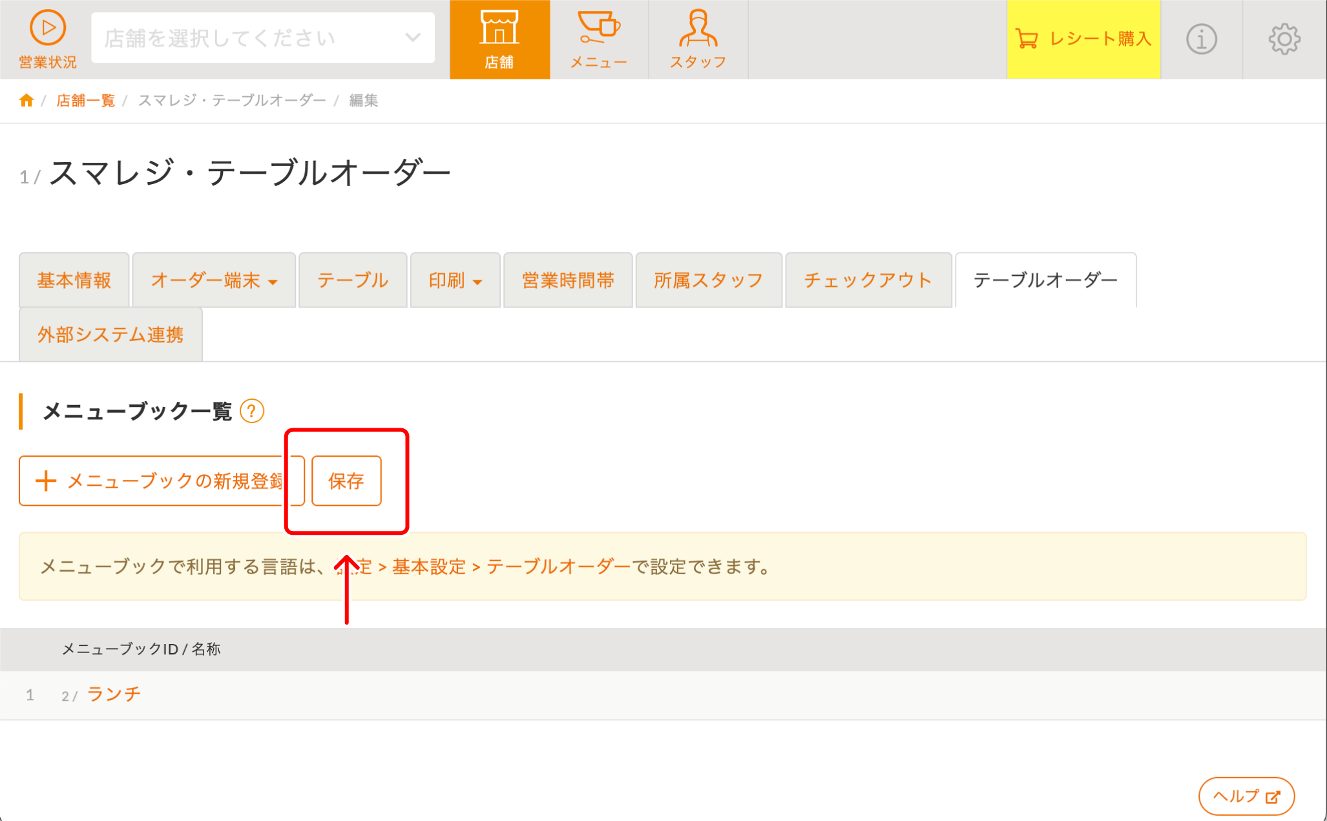Open the ランチ menu book link

click(114, 694)
